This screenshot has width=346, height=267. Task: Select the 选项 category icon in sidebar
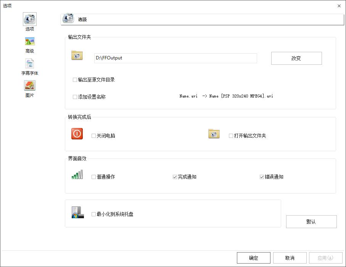pos(30,19)
